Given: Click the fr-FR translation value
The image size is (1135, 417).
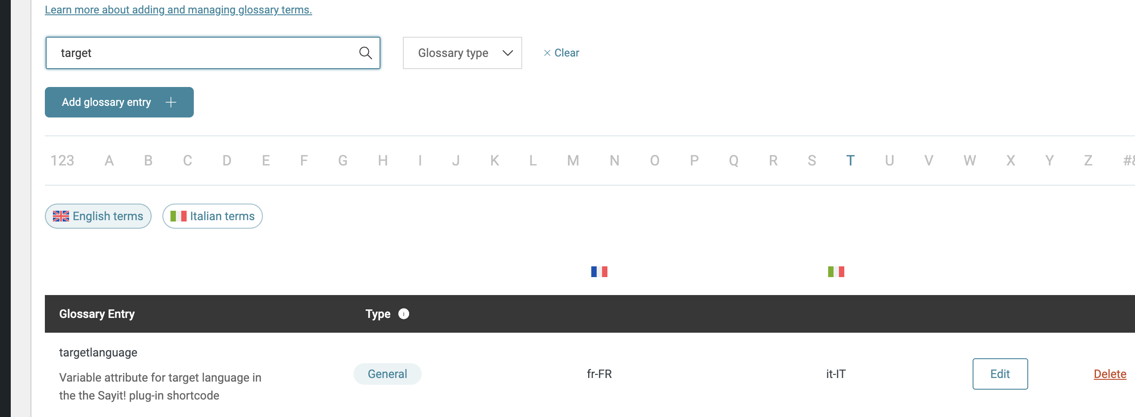Looking at the screenshot, I should (x=599, y=374).
